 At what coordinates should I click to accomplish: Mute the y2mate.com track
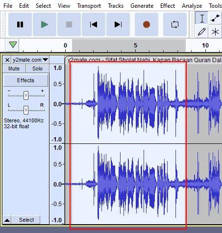pos(14,69)
